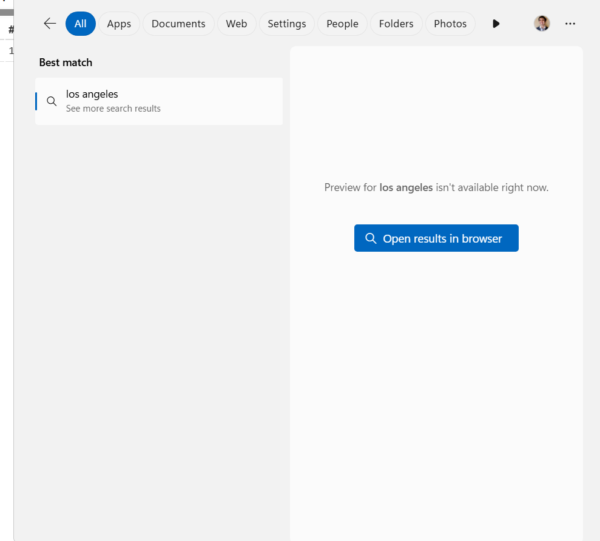
Task: Select the All filter tab
Action: (x=81, y=24)
